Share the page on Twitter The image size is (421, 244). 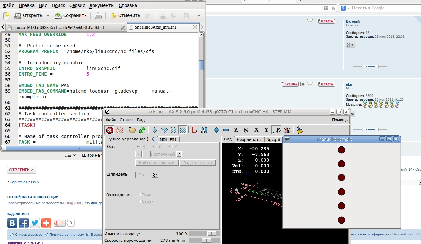point(35,223)
